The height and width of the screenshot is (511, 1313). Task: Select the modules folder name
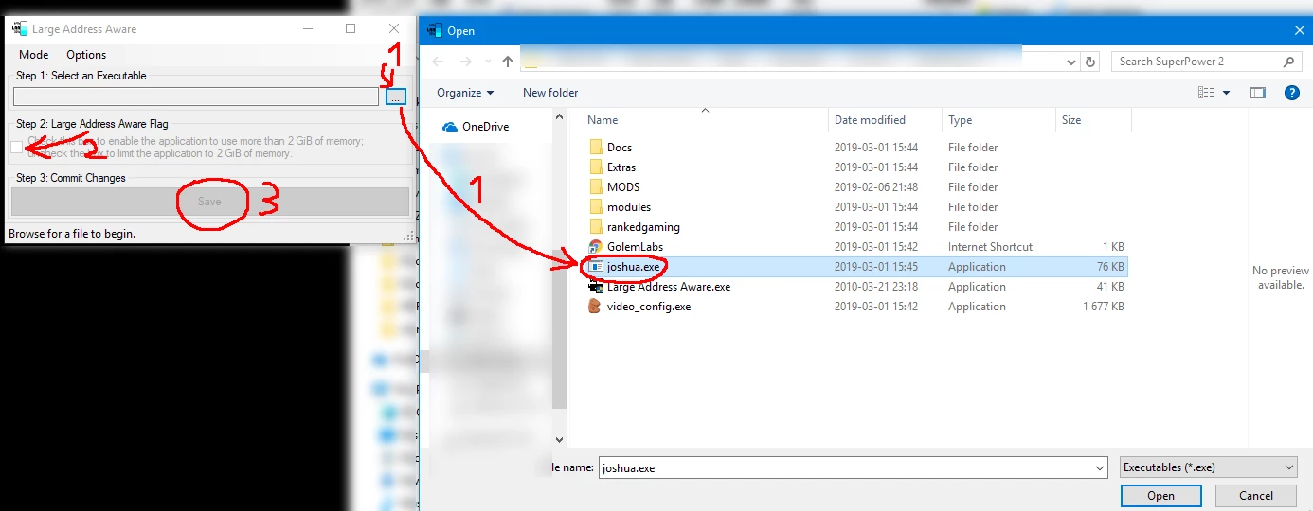click(629, 207)
